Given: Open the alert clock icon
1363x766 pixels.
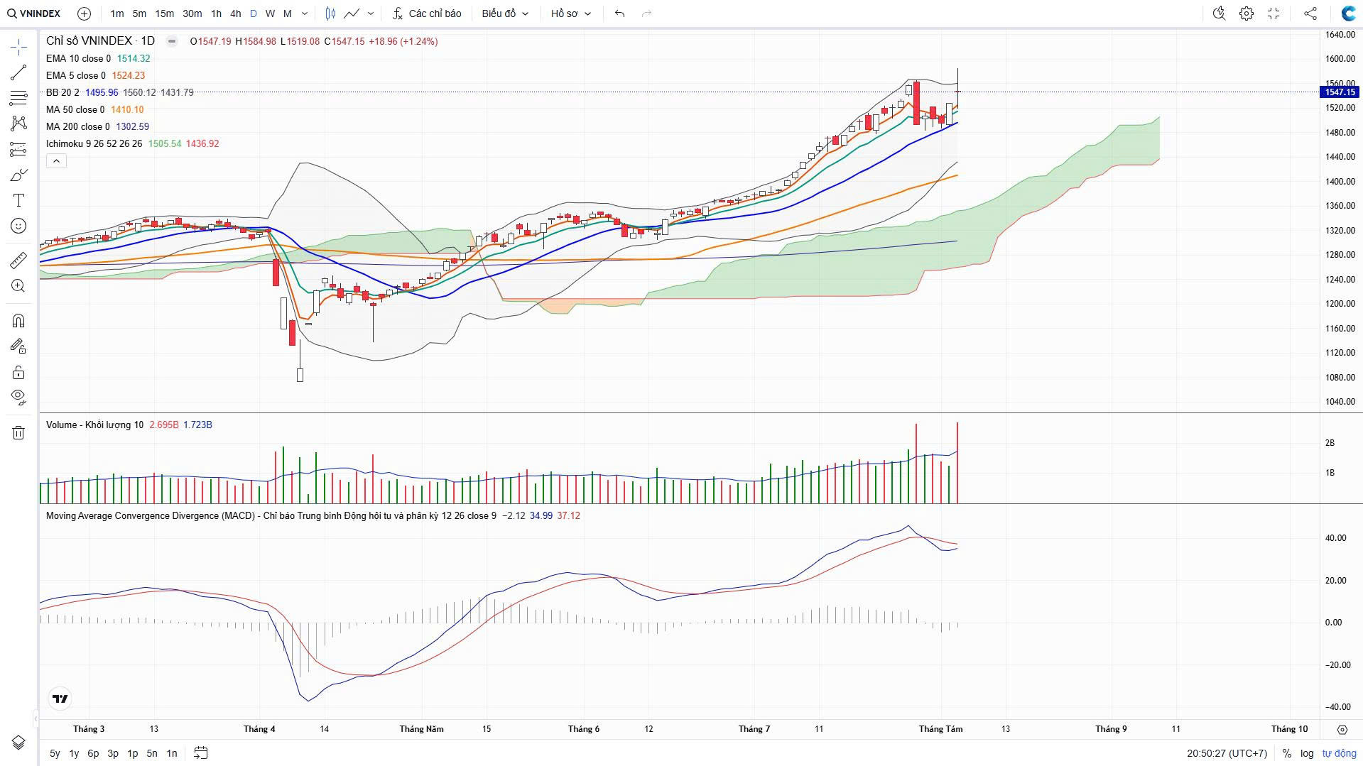Looking at the screenshot, I should [x=1220, y=13].
